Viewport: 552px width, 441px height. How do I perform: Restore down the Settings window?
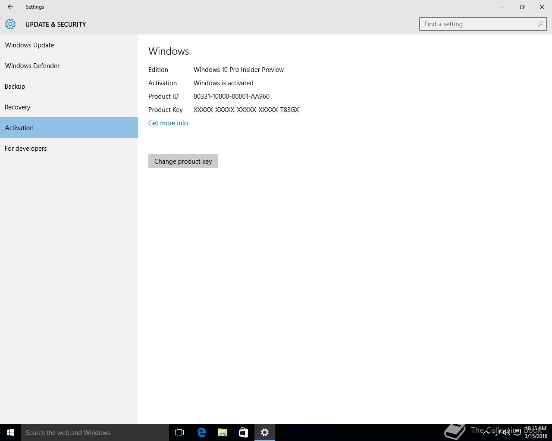[x=522, y=7]
